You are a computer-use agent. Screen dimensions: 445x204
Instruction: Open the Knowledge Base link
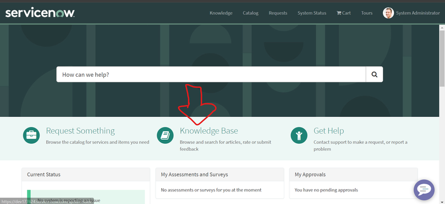pyautogui.click(x=209, y=131)
